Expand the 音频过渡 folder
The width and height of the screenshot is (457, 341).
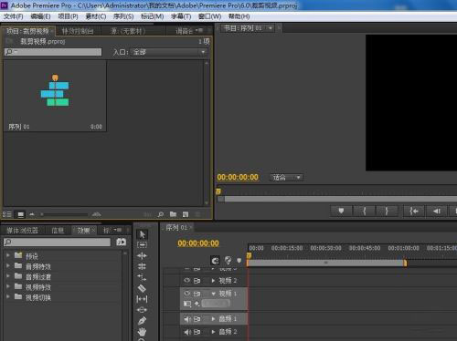[x=8, y=276]
